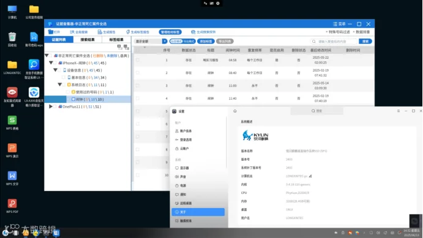Click 生成标签报告 toolbar item
The height and width of the screenshot is (238, 423).
(x=138, y=32)
